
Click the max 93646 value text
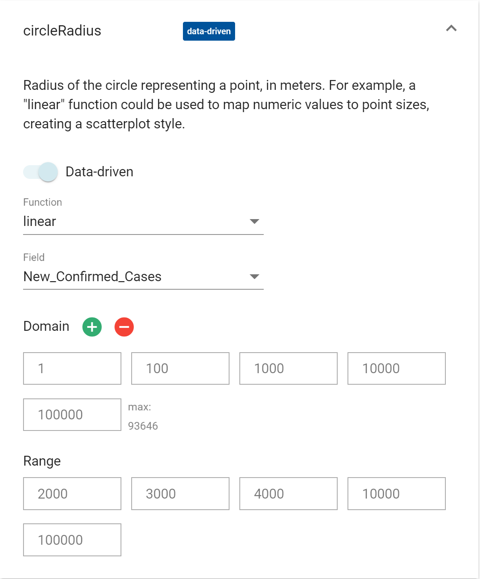143,426
